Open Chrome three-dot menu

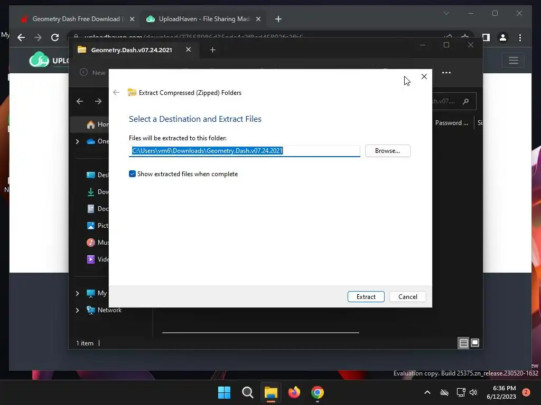[x=520, y=37]
